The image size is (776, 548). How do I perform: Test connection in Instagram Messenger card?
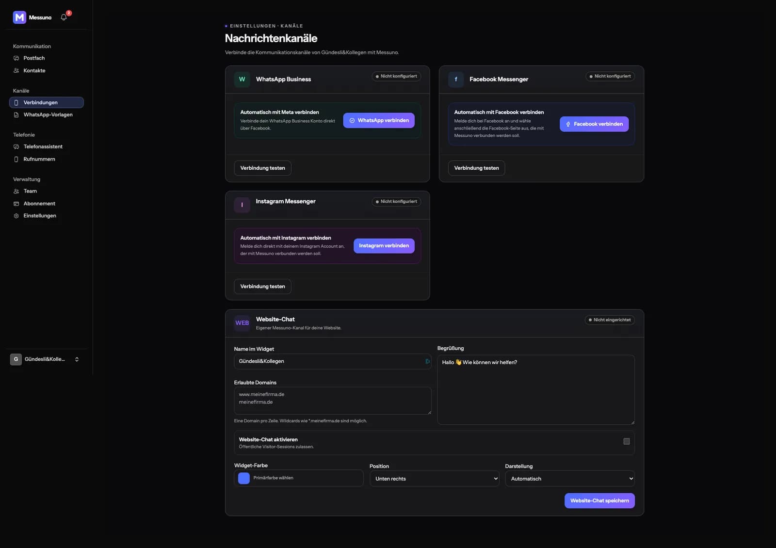click(x=263, y=287)
